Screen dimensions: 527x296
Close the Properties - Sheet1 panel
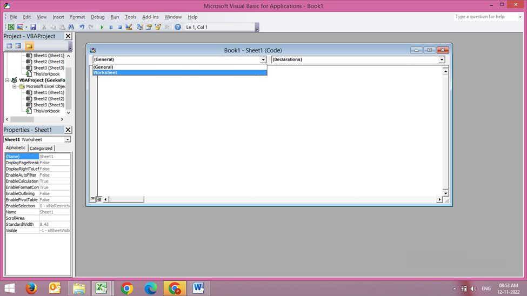tap(68, 130)
